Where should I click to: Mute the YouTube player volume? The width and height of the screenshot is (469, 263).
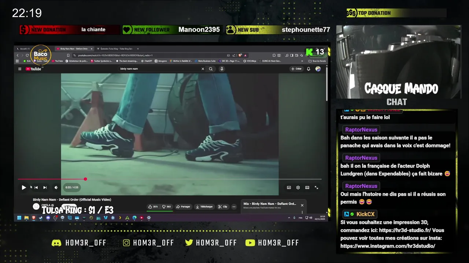click(56, 187)
